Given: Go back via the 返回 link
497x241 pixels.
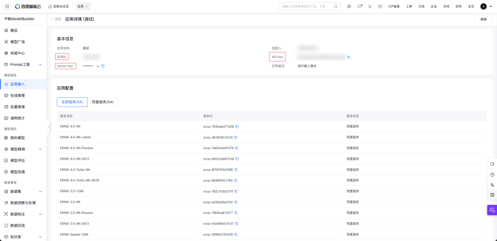Looking at the screenshot, I should (57, 19).
